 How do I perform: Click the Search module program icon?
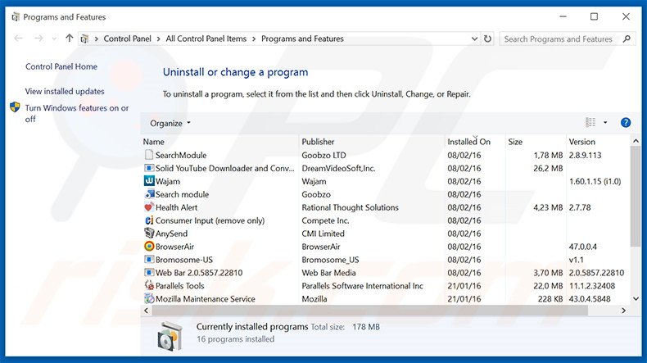coord(149,194)
